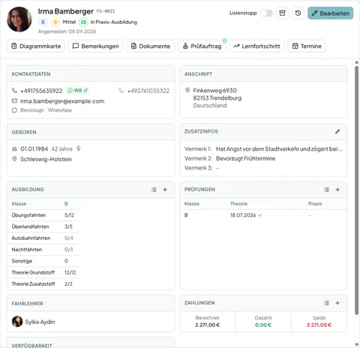The width and height of the screenshot is (360, 348).
Task: Open the Zahlungen list view icon
Action: coord(326,303)
